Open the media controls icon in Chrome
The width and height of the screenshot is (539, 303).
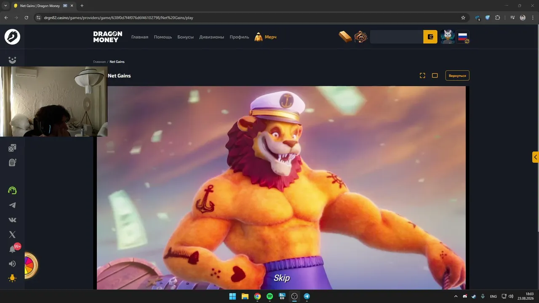(x=512, y=18)
